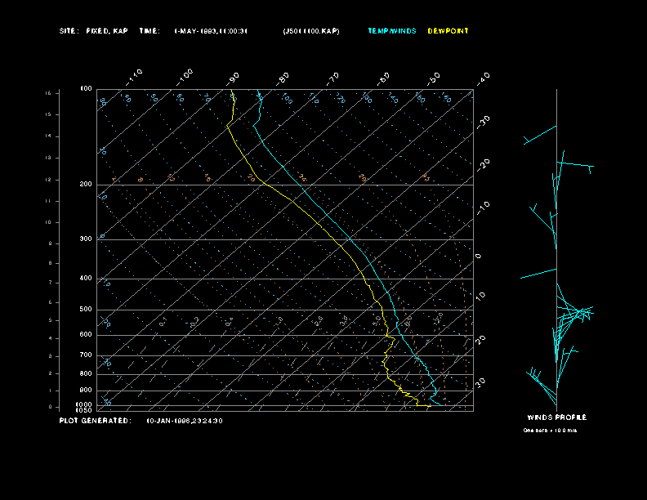
Task: Click the TIME label in header
Action: (x=149, y=31)
